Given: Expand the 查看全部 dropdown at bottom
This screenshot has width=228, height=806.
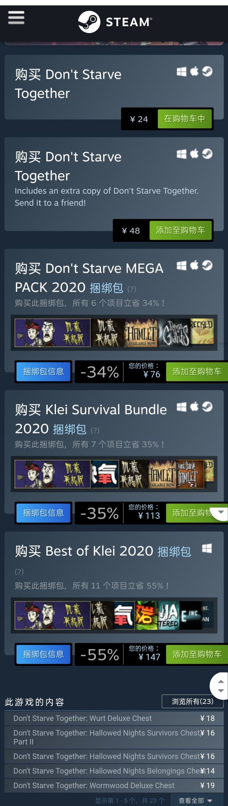Looking at the screenshot, I should (195, 801).
